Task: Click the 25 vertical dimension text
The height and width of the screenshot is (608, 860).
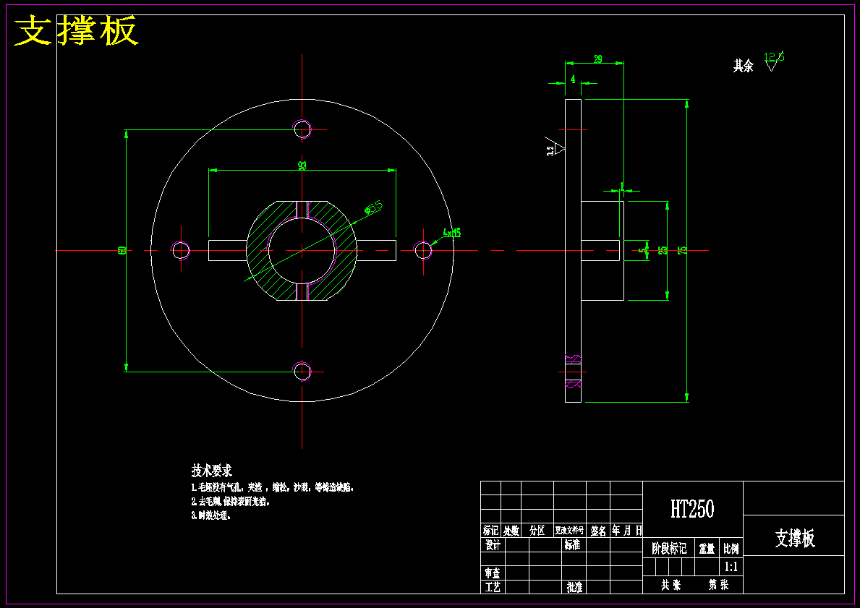Action: (x=663, y=250)
